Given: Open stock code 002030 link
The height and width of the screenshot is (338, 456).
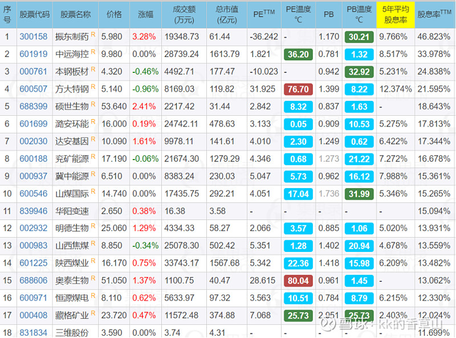Looking at the screenshot, I should click(x=34, y=141).
